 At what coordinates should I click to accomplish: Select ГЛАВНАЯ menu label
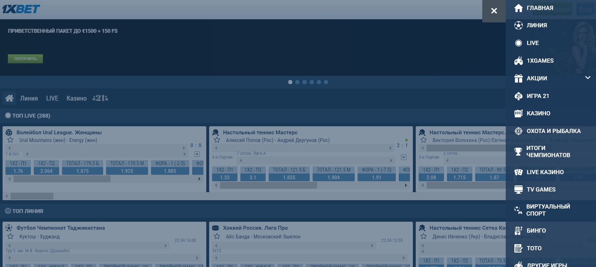tap(540, 8)
